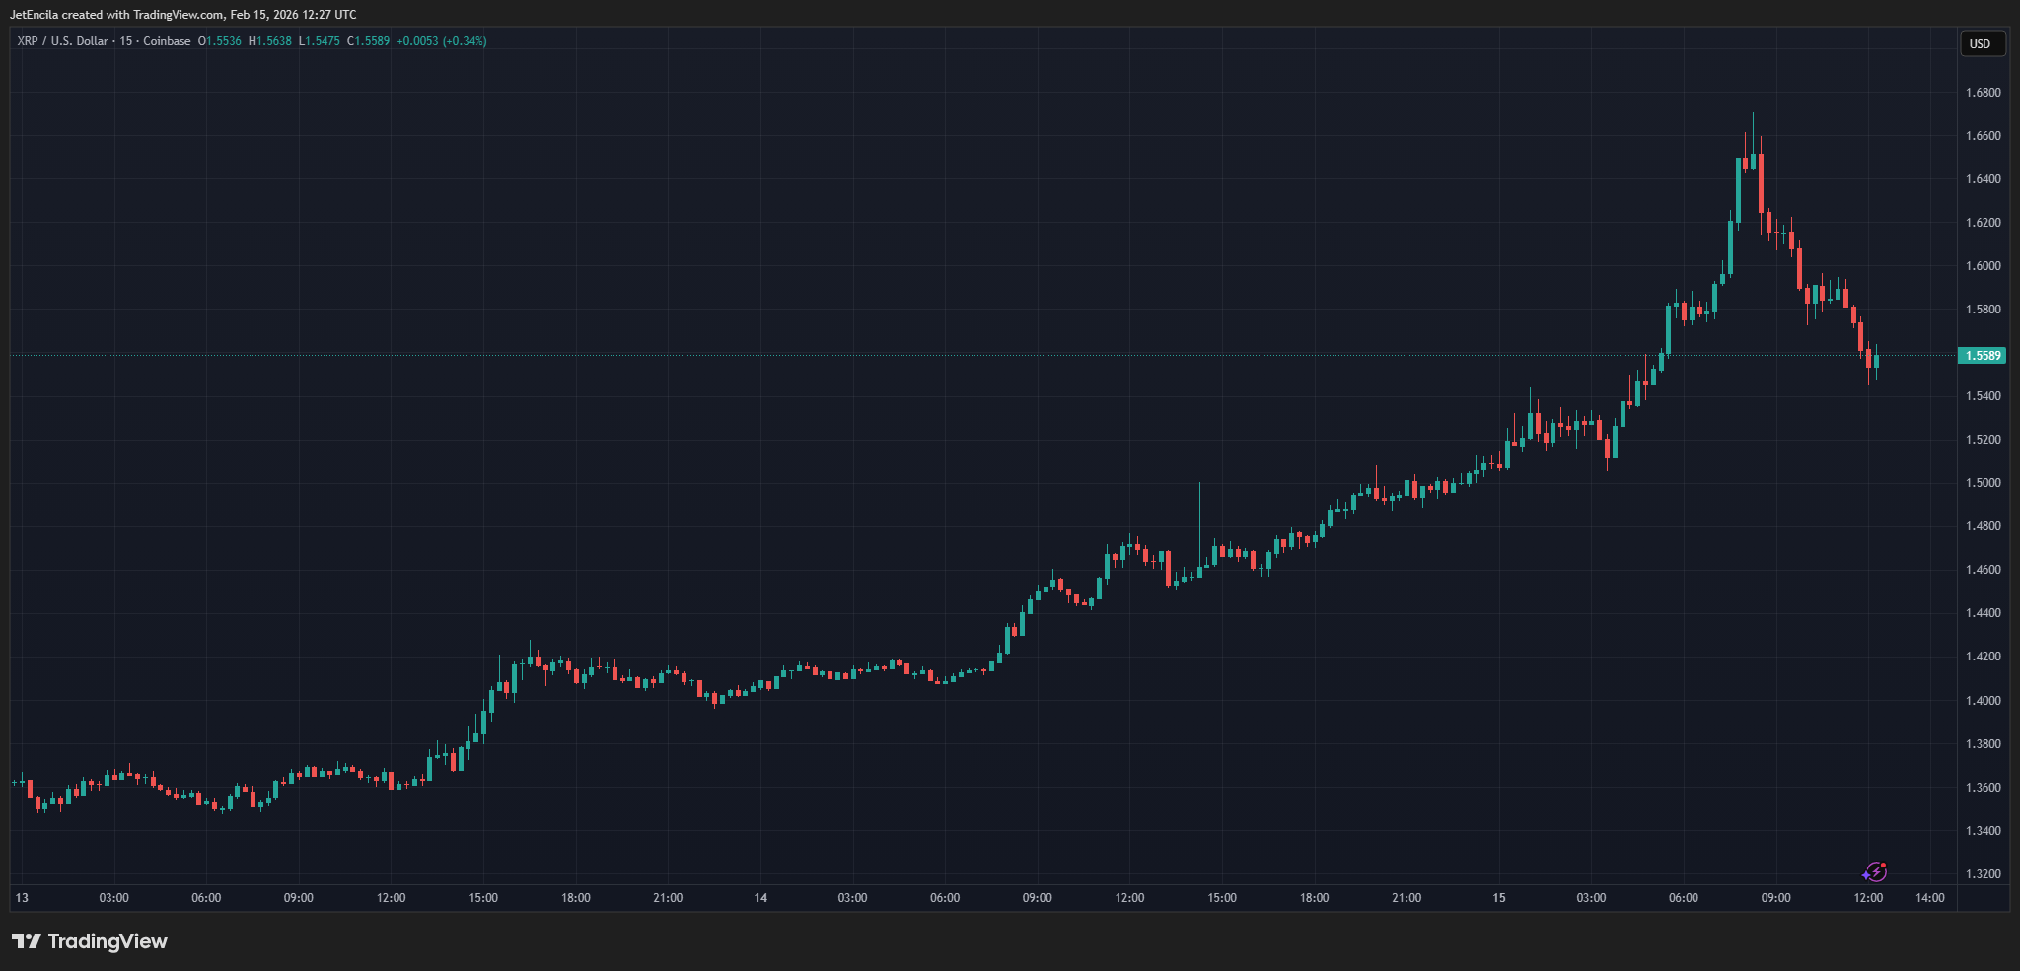Click the TradingView logo
The height and width of the screenshot is (971, 2020).
(90, 941)
